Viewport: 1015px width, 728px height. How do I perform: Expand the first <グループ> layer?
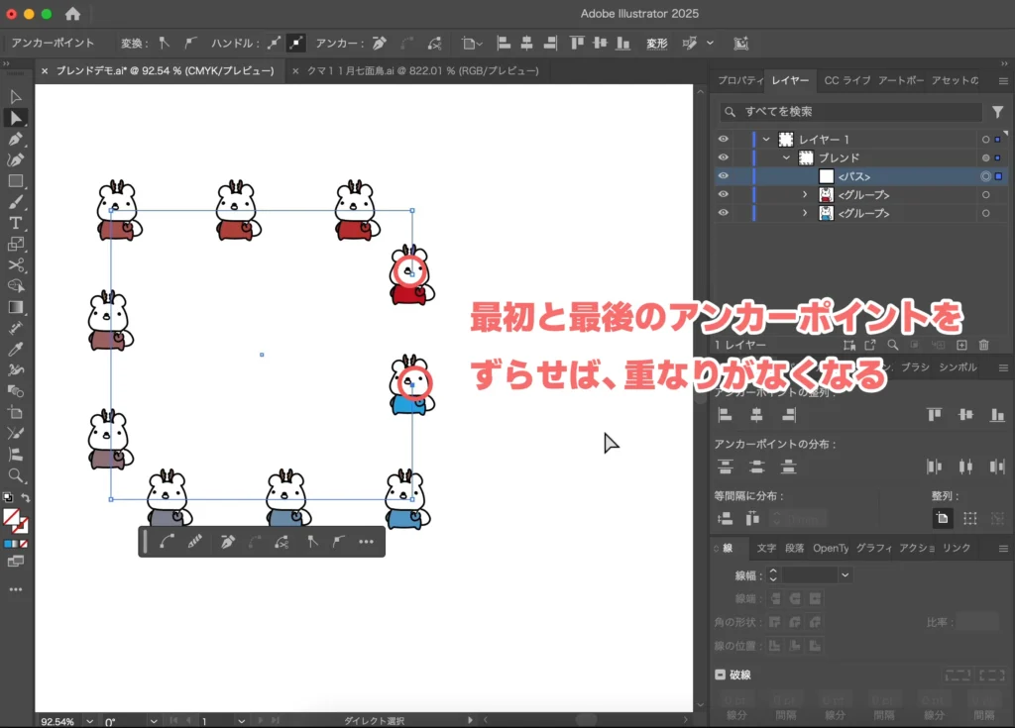point(805,195)
